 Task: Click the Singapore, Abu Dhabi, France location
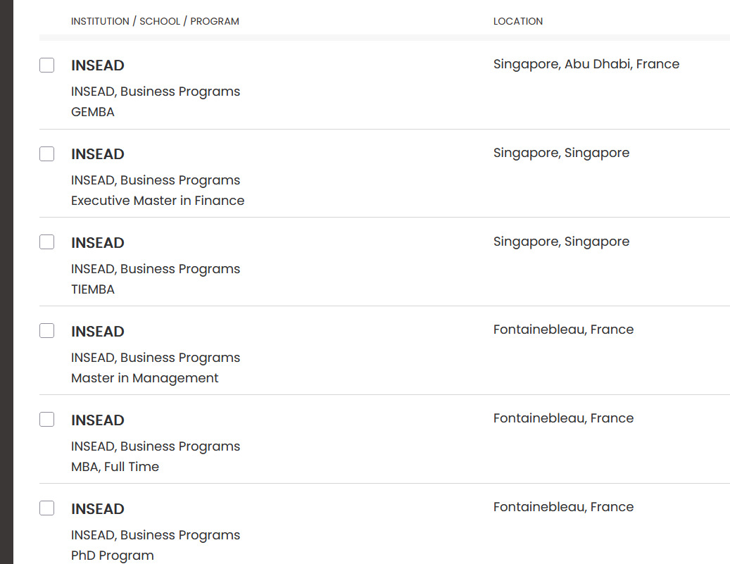[x=586, y=64]
